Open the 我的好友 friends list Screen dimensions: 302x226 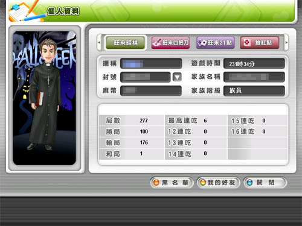tap(218, 183)
